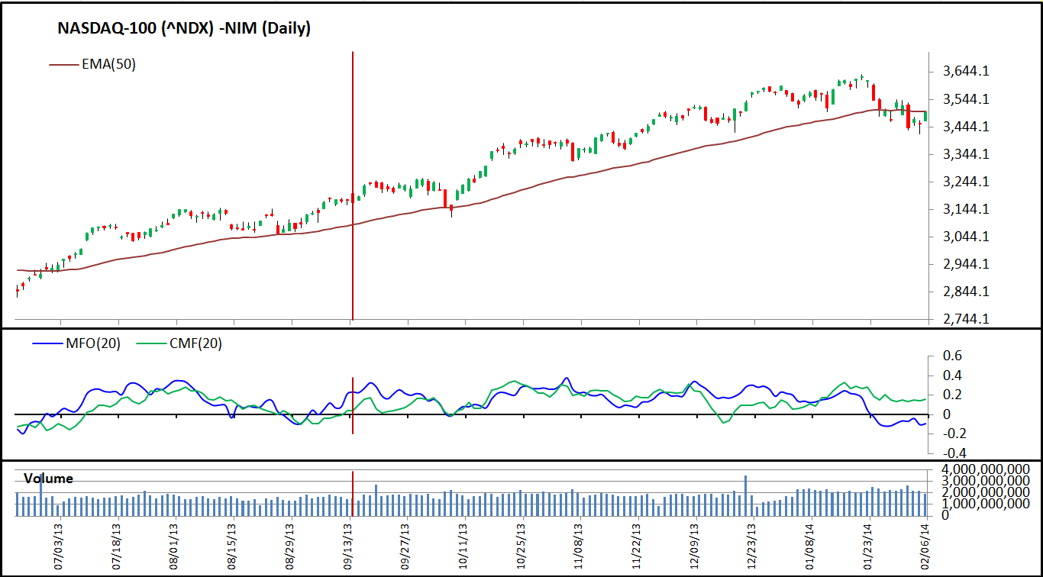Viewport: 1043px width, 577px height.
Task: Click the chart title NASDAQ-100 (^NDX) -NIM (Daily)
Action: click(x=184, y=29)
